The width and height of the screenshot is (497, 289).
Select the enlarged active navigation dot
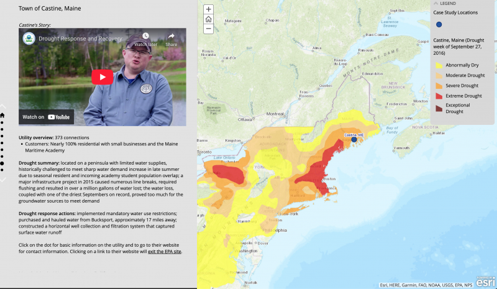(2, 164)
